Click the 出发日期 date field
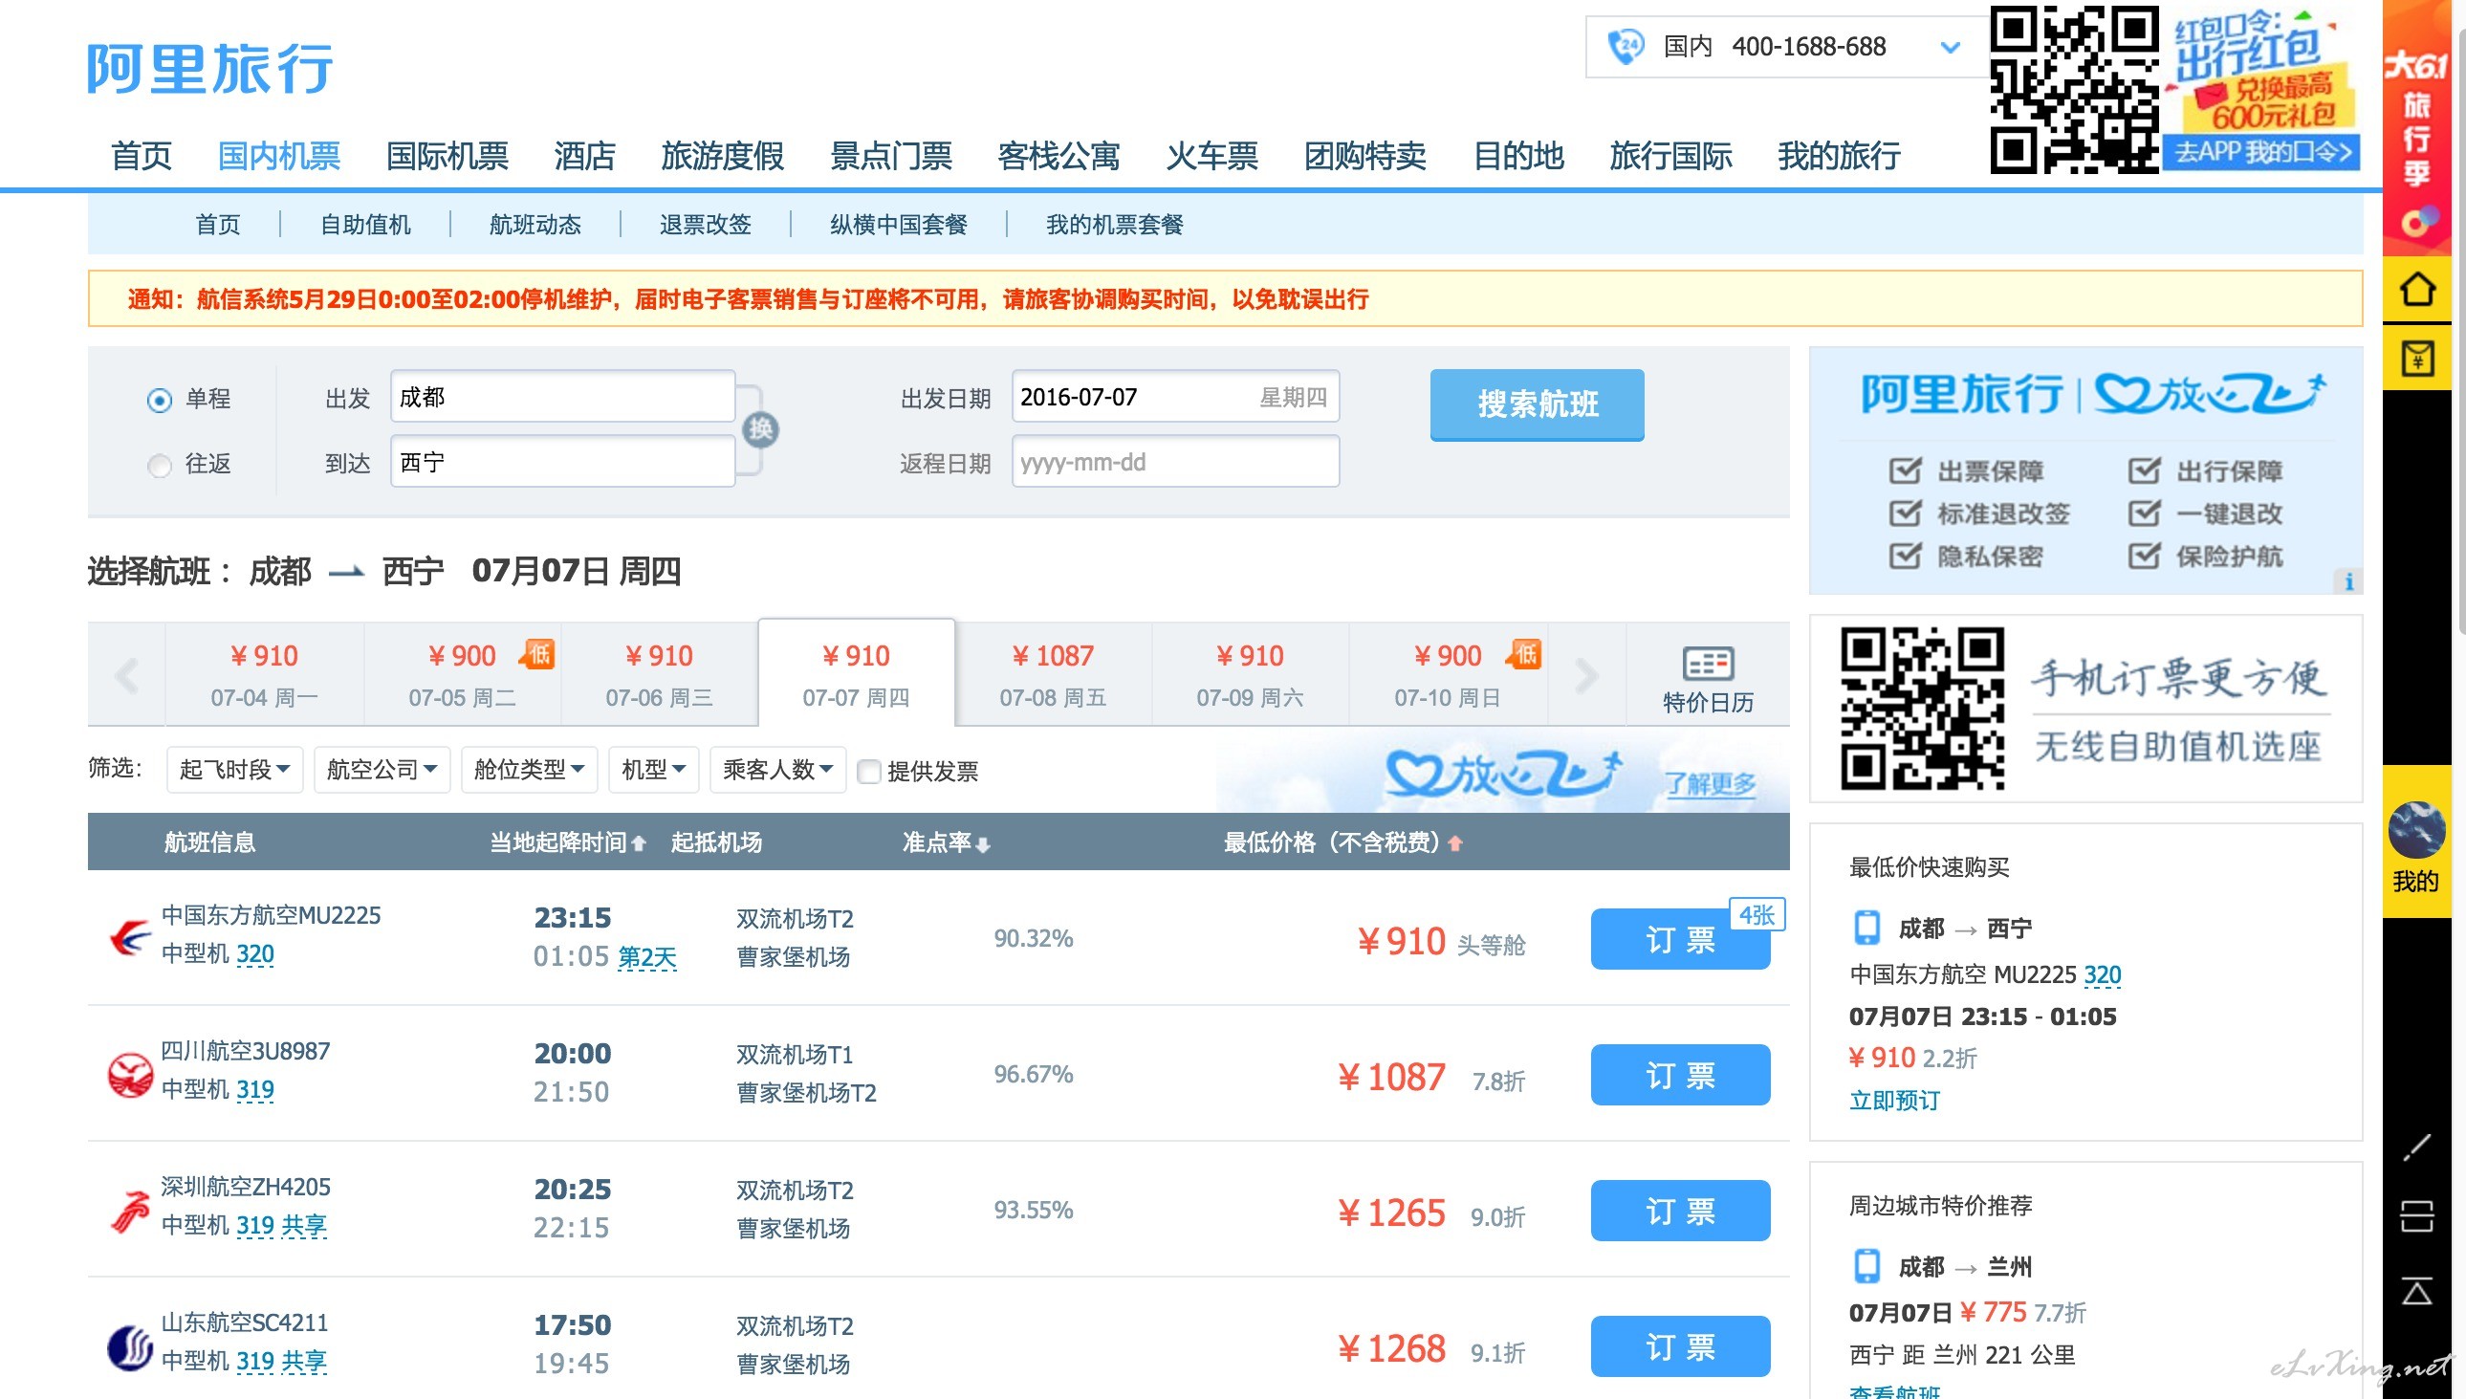This screenshot has width=2466, height=1399. point(1175,397)
